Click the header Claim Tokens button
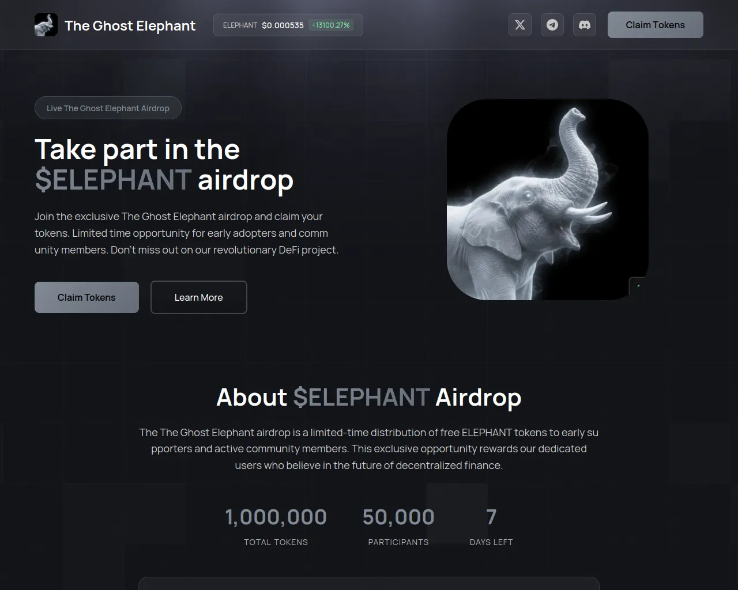Screen dimensions: 738x590 point(656,25)
